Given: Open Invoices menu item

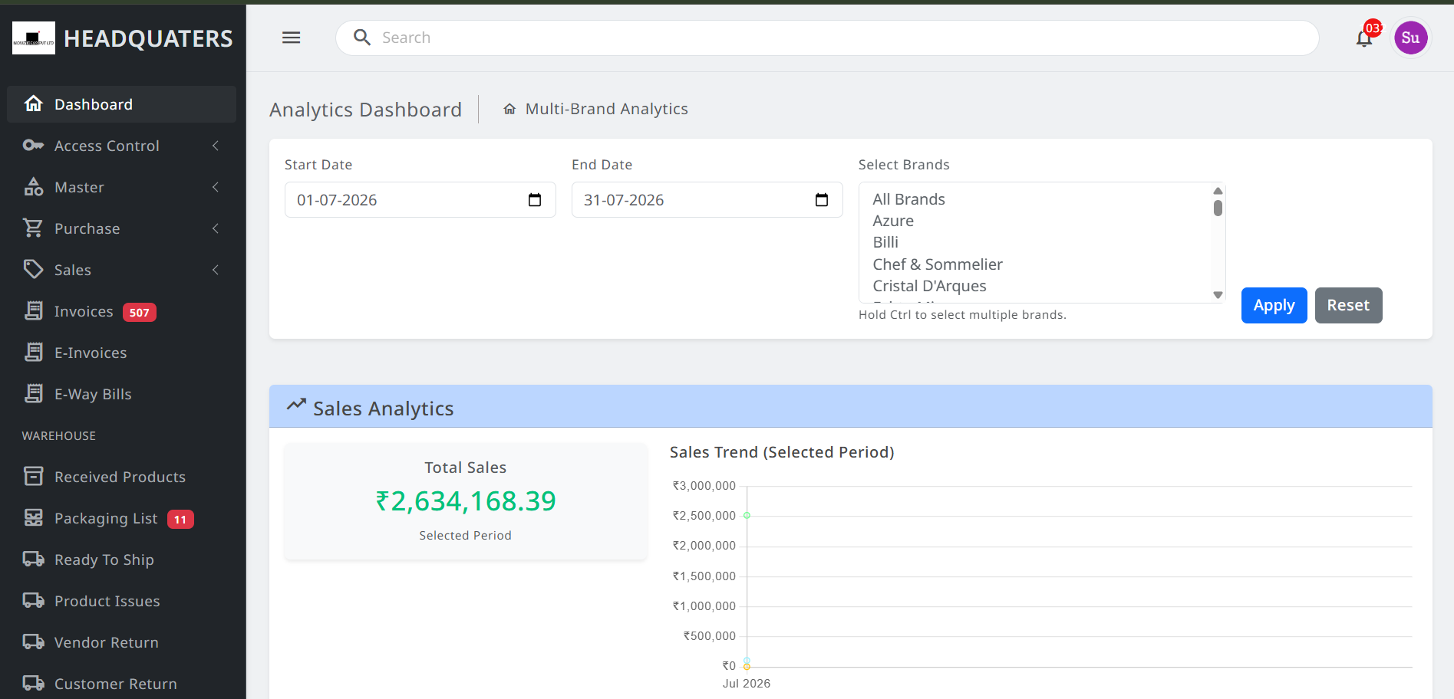Looking at the screenshot, I should pos(121,311).
